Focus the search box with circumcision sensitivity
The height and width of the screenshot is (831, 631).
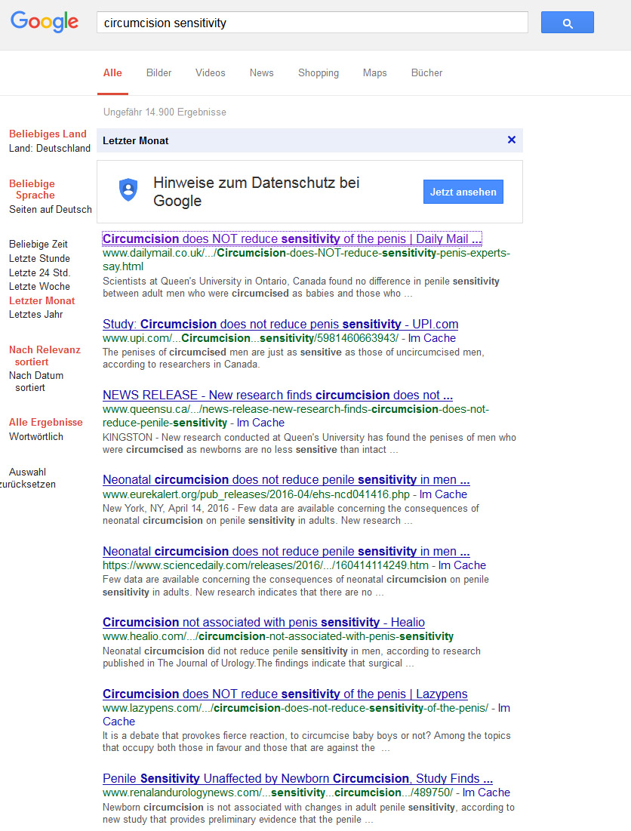tap(312, 23)
